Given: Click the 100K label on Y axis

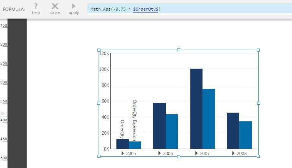Looking at the screenshot, I should pyautogui.click(x=104, y=69).
